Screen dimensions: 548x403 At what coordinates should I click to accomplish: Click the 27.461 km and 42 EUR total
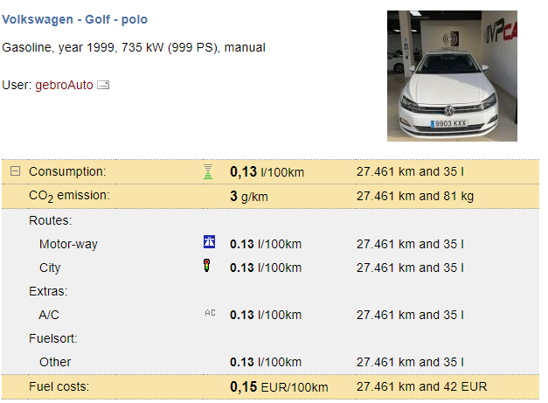[421, 386]
